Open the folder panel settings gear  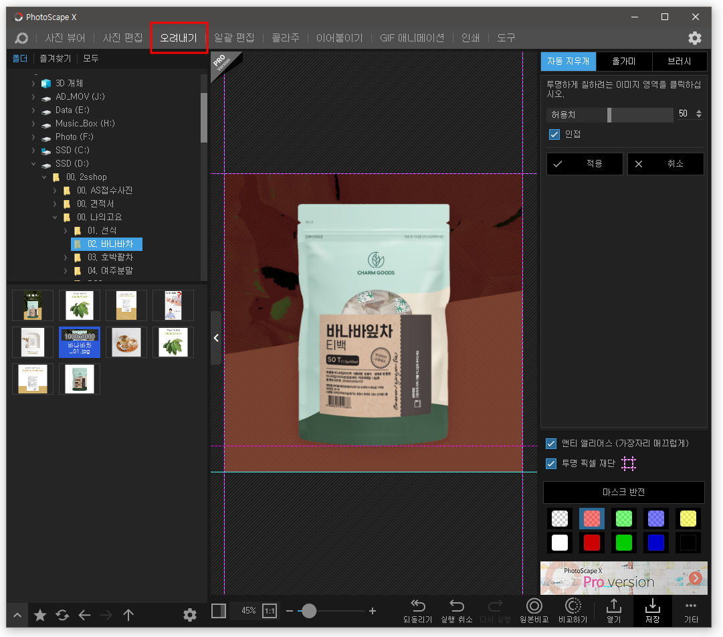(x=189, y=615)
